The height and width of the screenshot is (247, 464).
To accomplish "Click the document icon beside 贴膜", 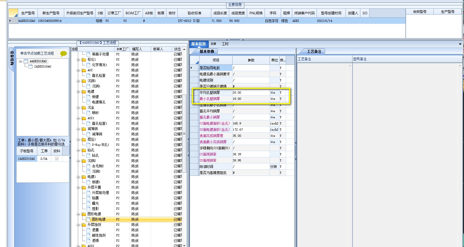I will point(88,198).
